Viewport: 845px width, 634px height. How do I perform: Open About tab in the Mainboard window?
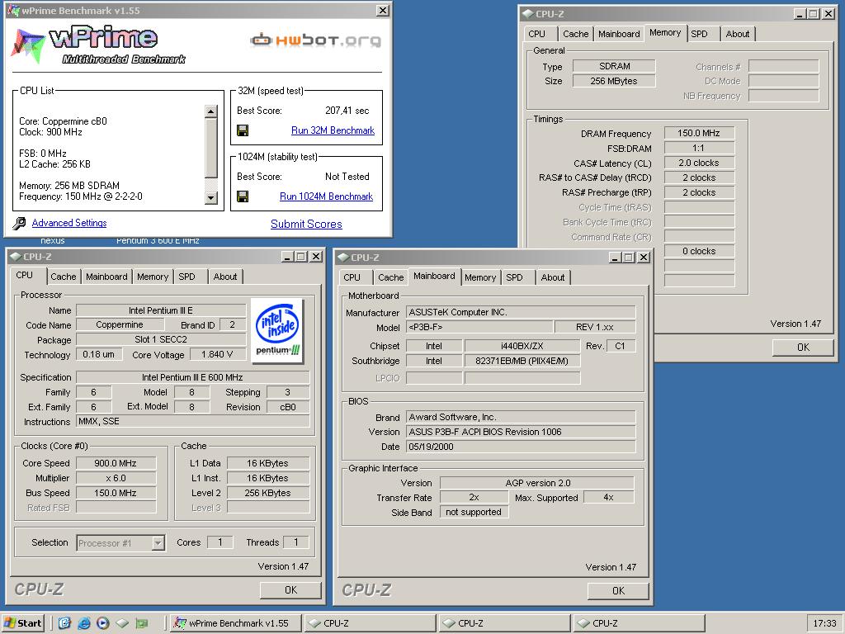click(552, 277)
